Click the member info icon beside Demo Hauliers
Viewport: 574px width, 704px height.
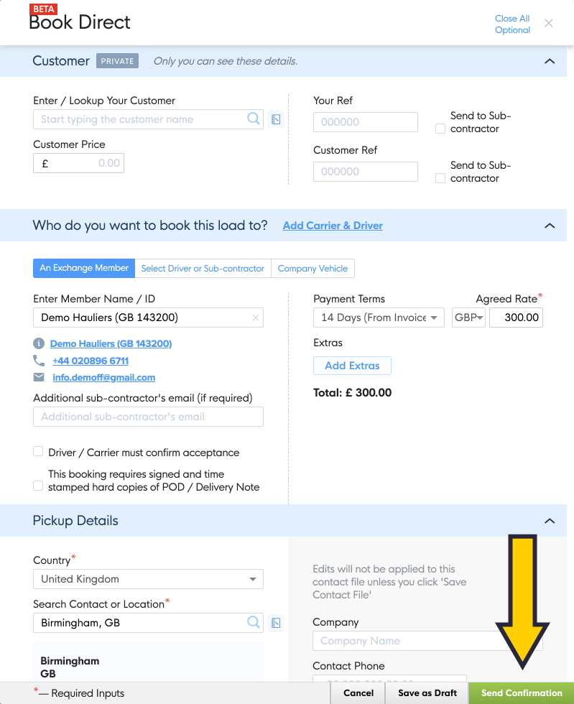pos(39,343)
